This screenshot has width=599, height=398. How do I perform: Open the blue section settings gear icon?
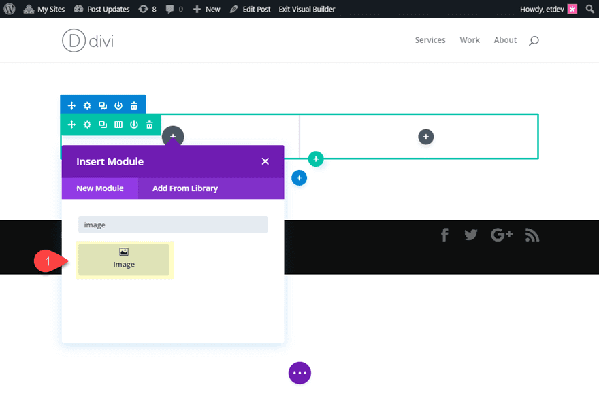pos(87,105)
